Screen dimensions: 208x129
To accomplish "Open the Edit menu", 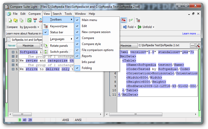I will point(23,14).
